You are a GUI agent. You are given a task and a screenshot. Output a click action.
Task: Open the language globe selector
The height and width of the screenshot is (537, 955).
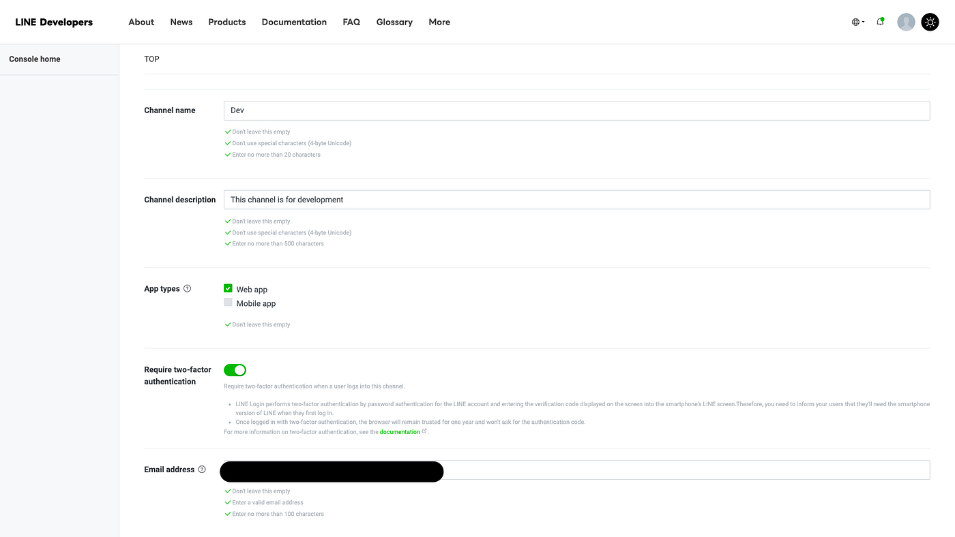point(857,22)
